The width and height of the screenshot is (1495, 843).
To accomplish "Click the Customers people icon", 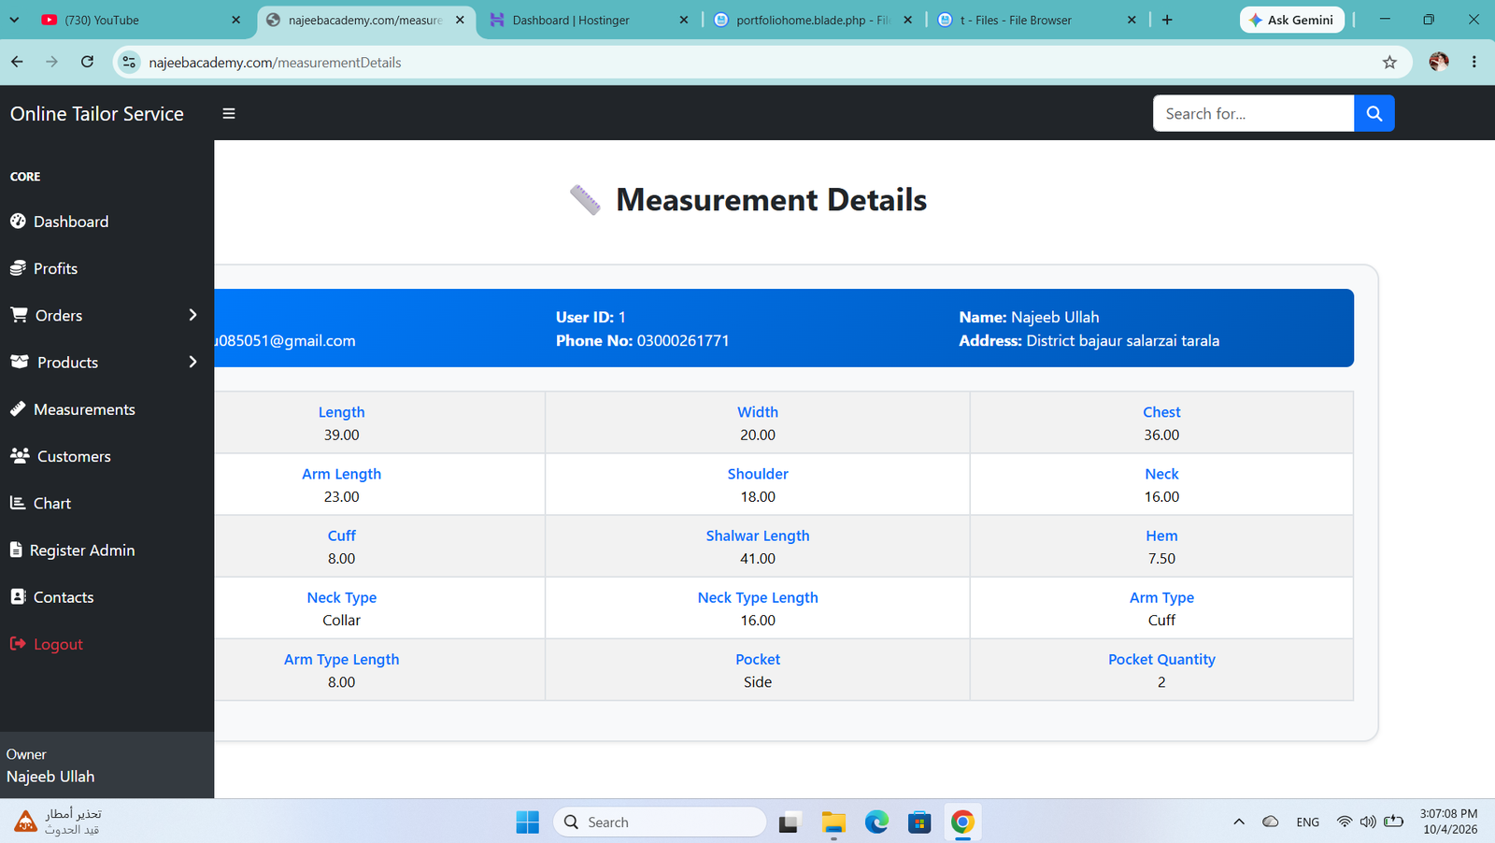I will 20,455.
